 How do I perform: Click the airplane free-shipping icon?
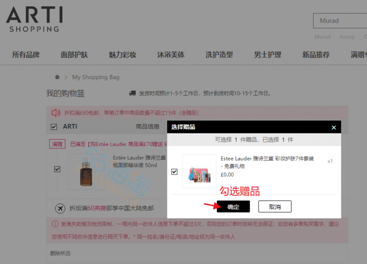point(60,208)
